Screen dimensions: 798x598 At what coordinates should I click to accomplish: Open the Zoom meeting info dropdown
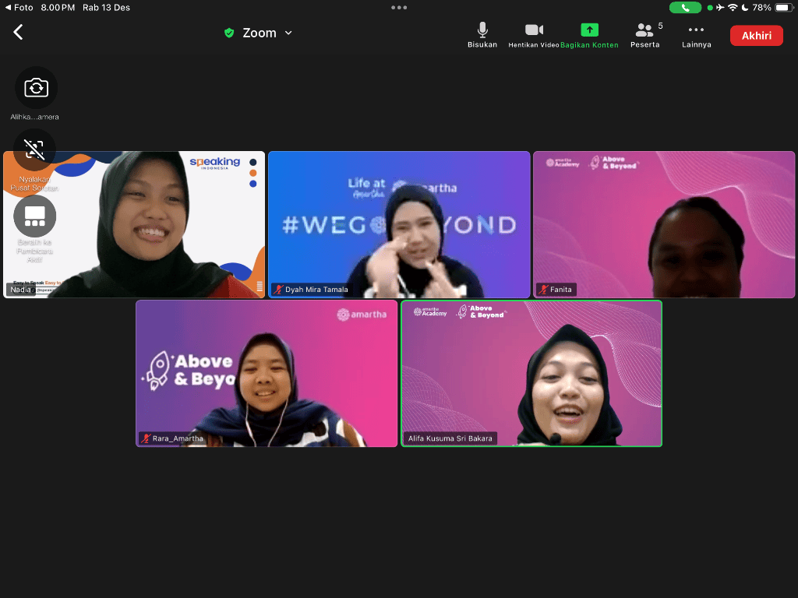pos(267,33)
